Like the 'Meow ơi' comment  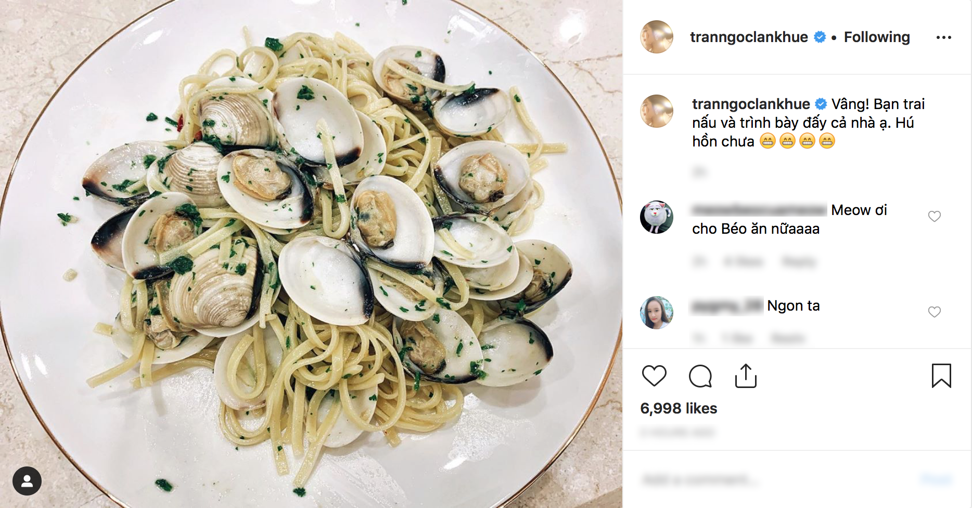[x=935, y=217]
